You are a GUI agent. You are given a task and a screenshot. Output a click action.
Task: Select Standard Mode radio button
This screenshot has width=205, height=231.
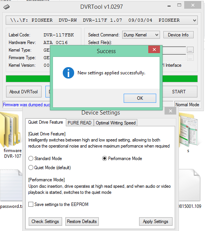[31, 159]
